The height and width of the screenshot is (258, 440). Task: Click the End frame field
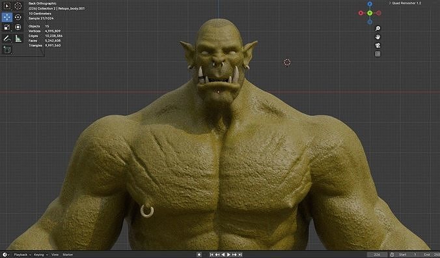tap(430, 255)
